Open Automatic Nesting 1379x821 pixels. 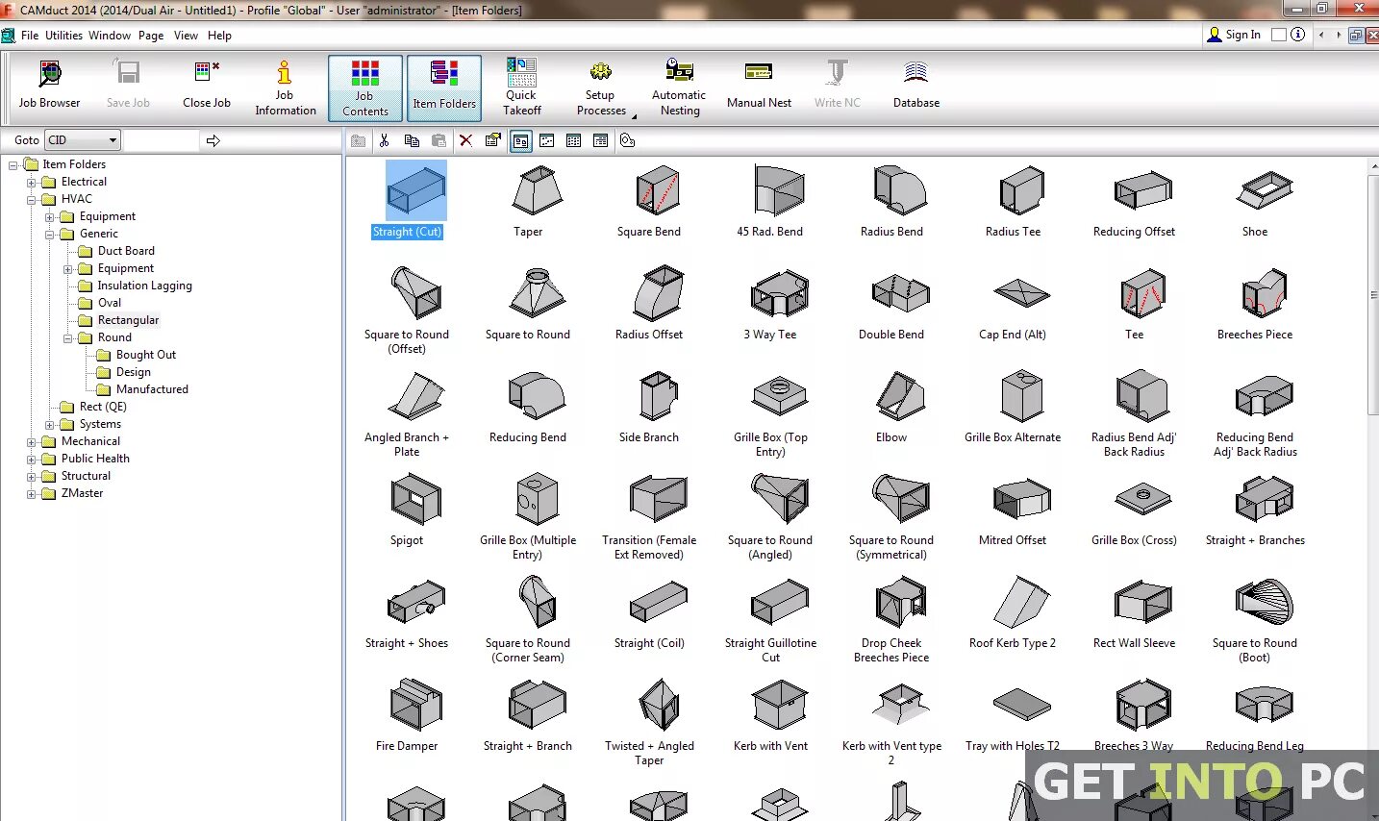point(679,85)
